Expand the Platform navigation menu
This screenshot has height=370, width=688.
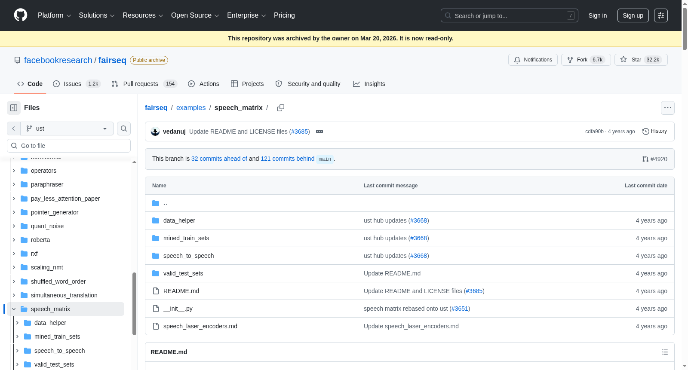[x=55, y=15]
